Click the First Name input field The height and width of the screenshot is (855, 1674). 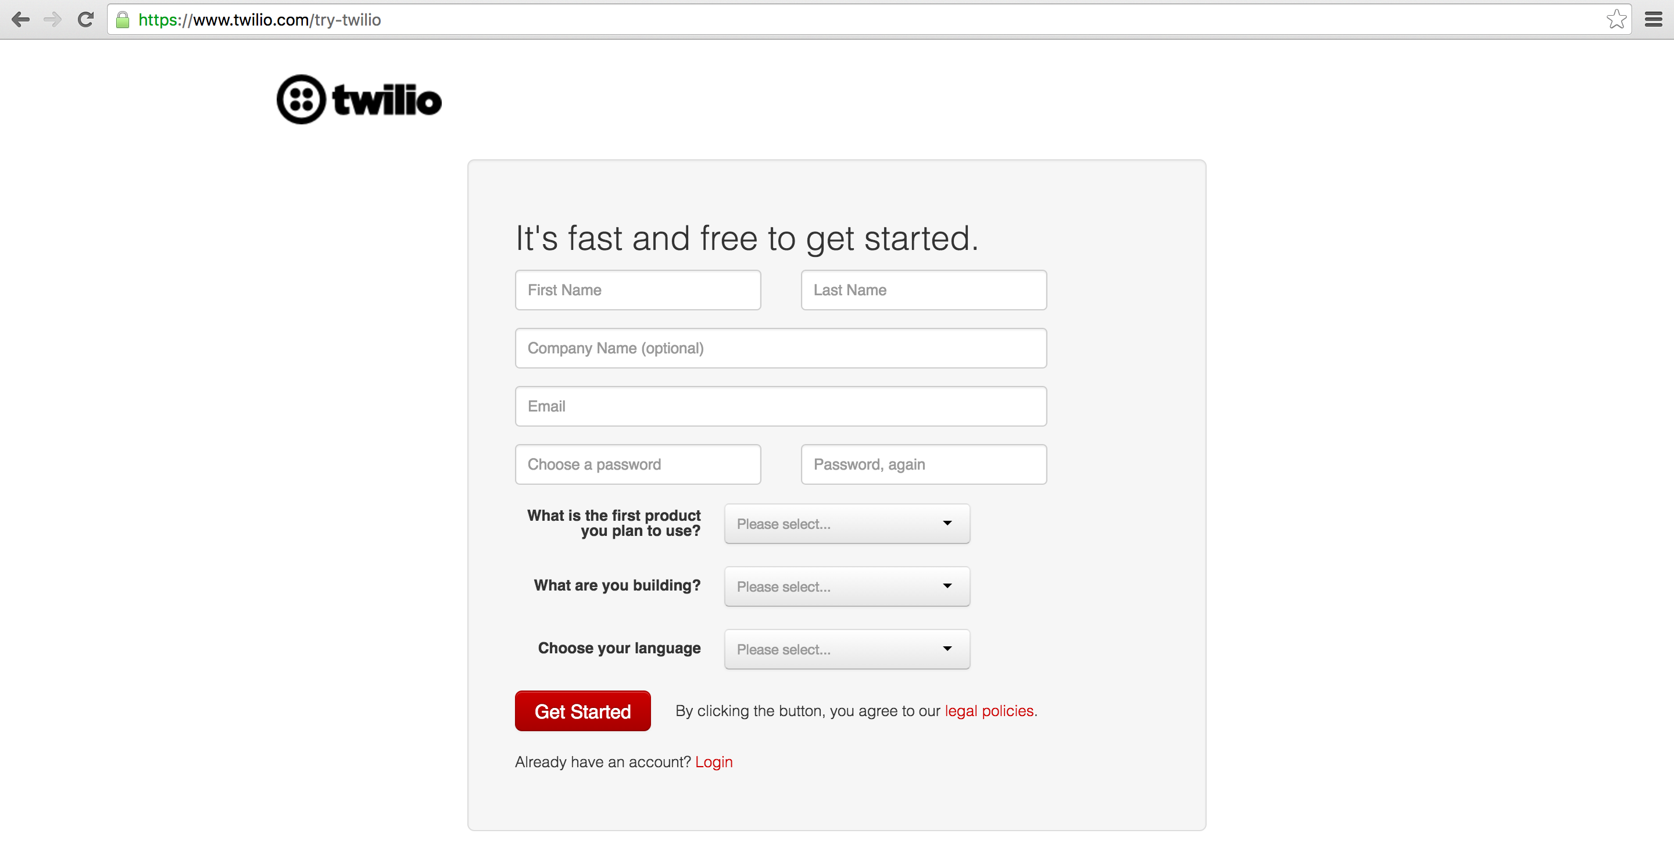tap(637, 290)
